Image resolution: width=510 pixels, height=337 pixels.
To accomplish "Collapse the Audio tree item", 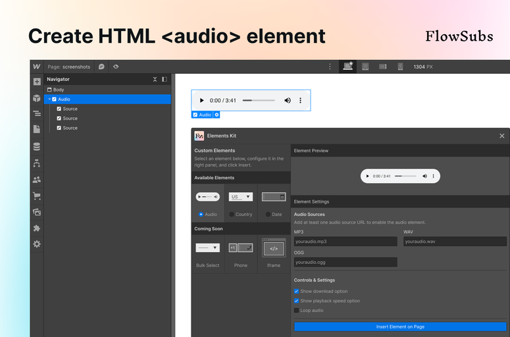I will pos(49,99).
